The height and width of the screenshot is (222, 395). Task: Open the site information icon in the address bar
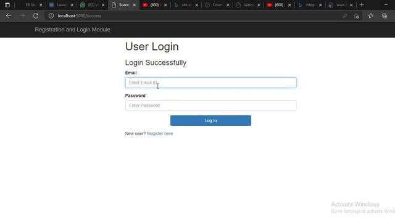click(51, 16)
